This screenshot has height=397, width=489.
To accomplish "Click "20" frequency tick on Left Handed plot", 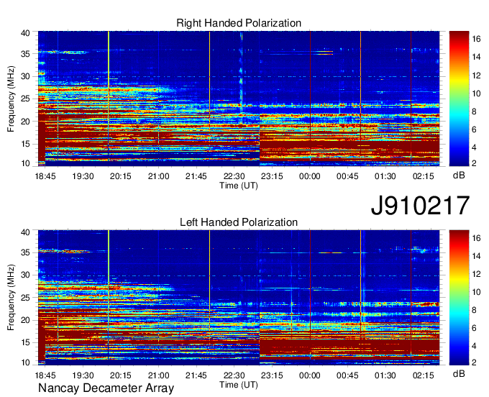I will click(x=26, y=320).
